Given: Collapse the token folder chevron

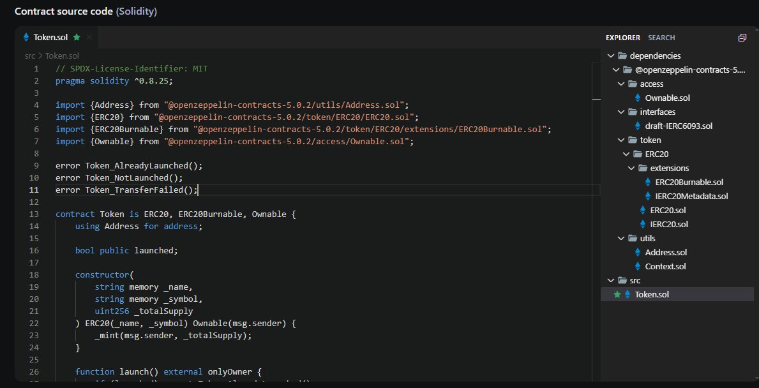Looking at the screenshot, I should 621,140.
